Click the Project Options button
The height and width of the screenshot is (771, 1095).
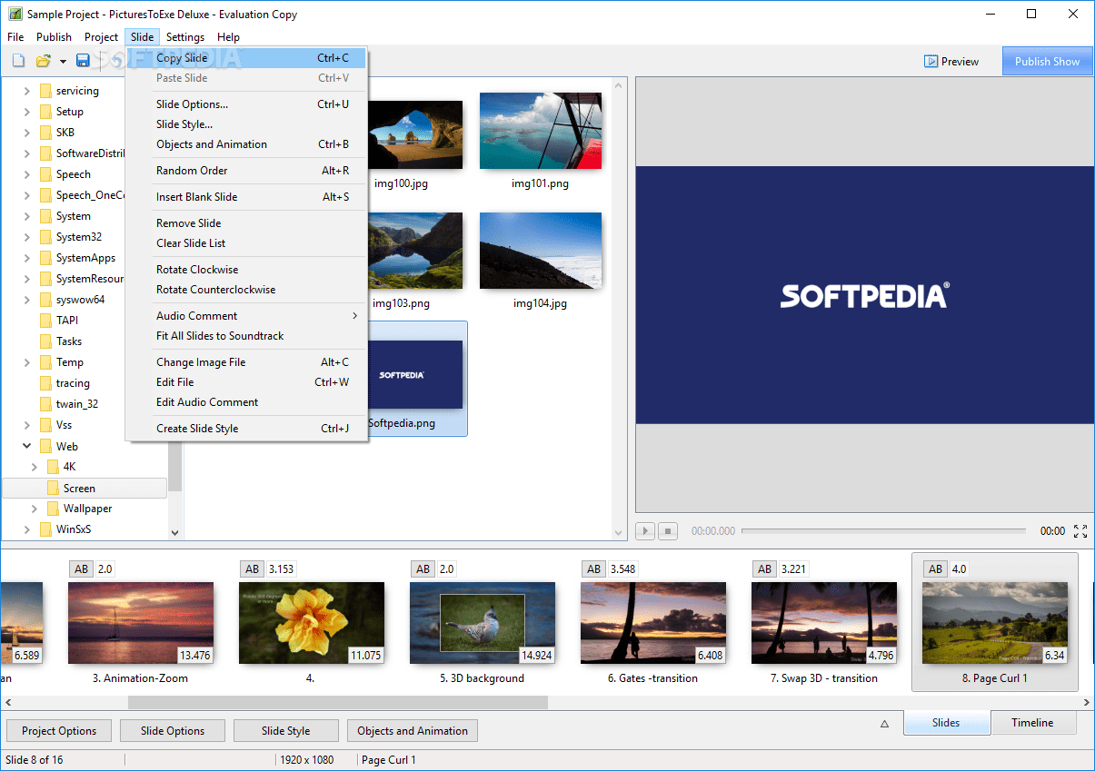point(59,731)
